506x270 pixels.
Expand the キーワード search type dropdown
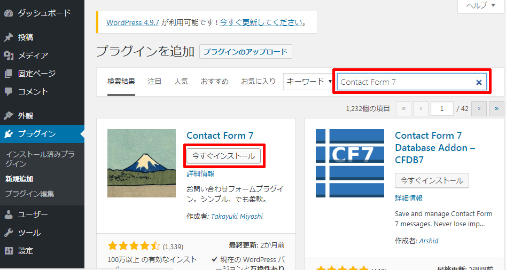[308, 82]
